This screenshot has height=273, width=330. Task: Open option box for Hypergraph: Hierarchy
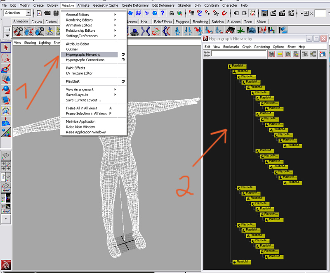(123, 55)
